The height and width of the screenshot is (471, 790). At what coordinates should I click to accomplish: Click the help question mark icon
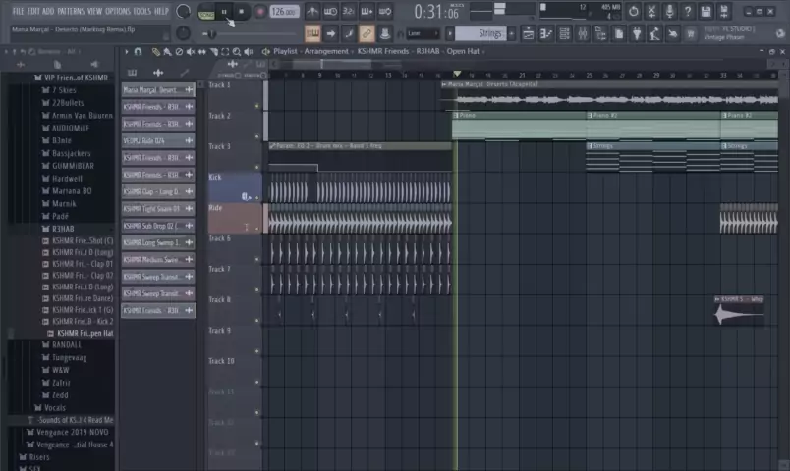tap(688, 11)
